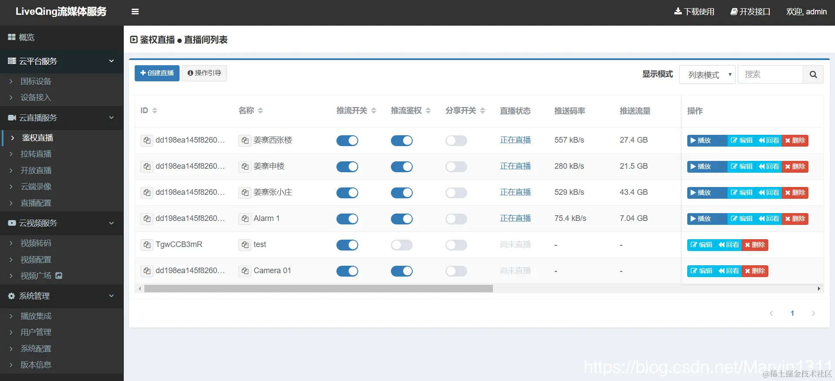Click the search magnifier icon button
Screen dimensions: 835x381
pyautogui.click(x=813, y=74)
